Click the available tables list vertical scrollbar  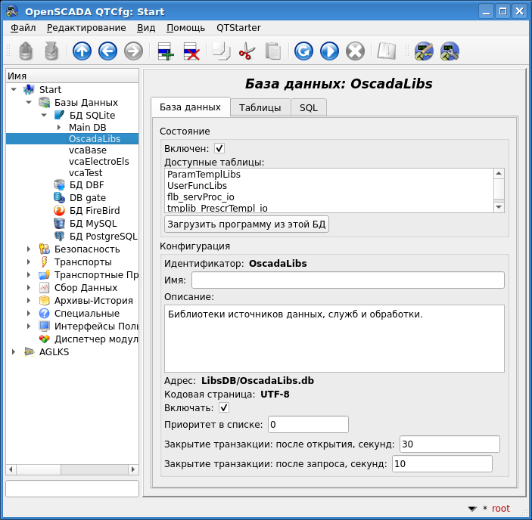(499, 190)
